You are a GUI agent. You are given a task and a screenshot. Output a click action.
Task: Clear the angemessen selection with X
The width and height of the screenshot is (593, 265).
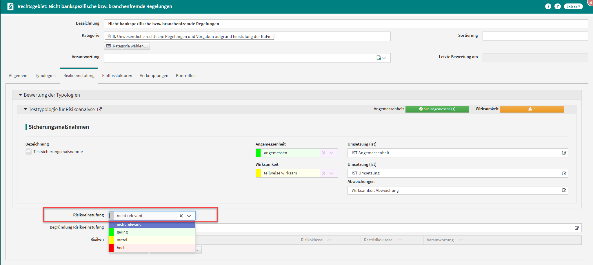click(x=324, y=153)
